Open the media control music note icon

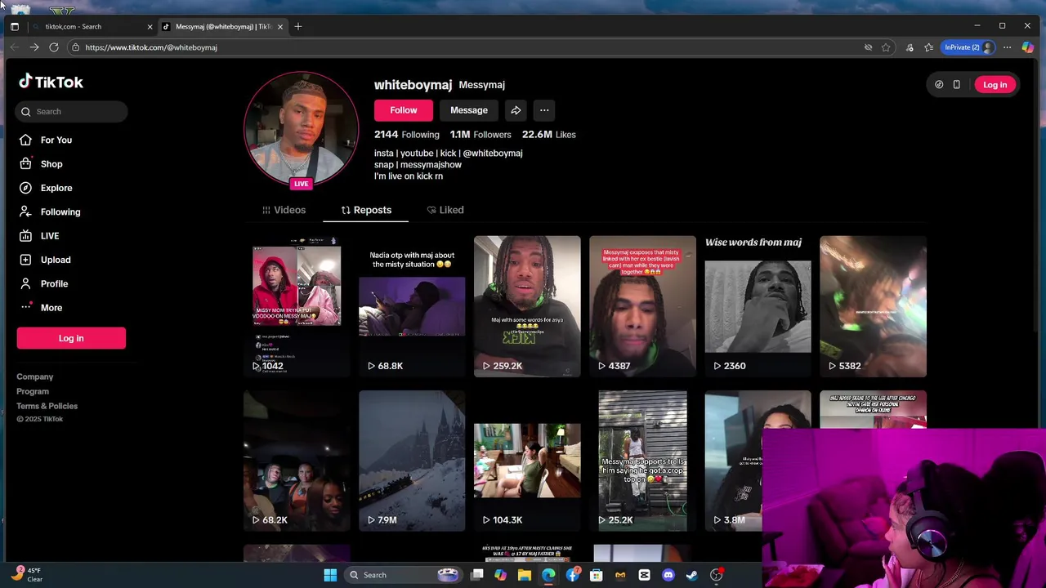tap(910, 47)
